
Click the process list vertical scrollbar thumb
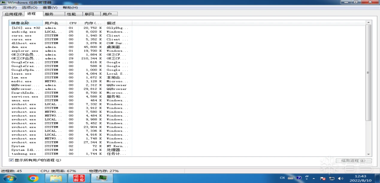369,73
